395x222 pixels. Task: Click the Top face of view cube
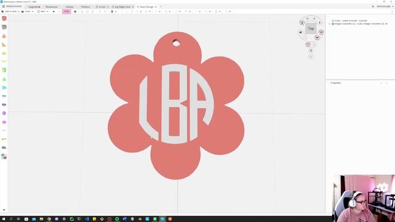(x=311, y=28)
